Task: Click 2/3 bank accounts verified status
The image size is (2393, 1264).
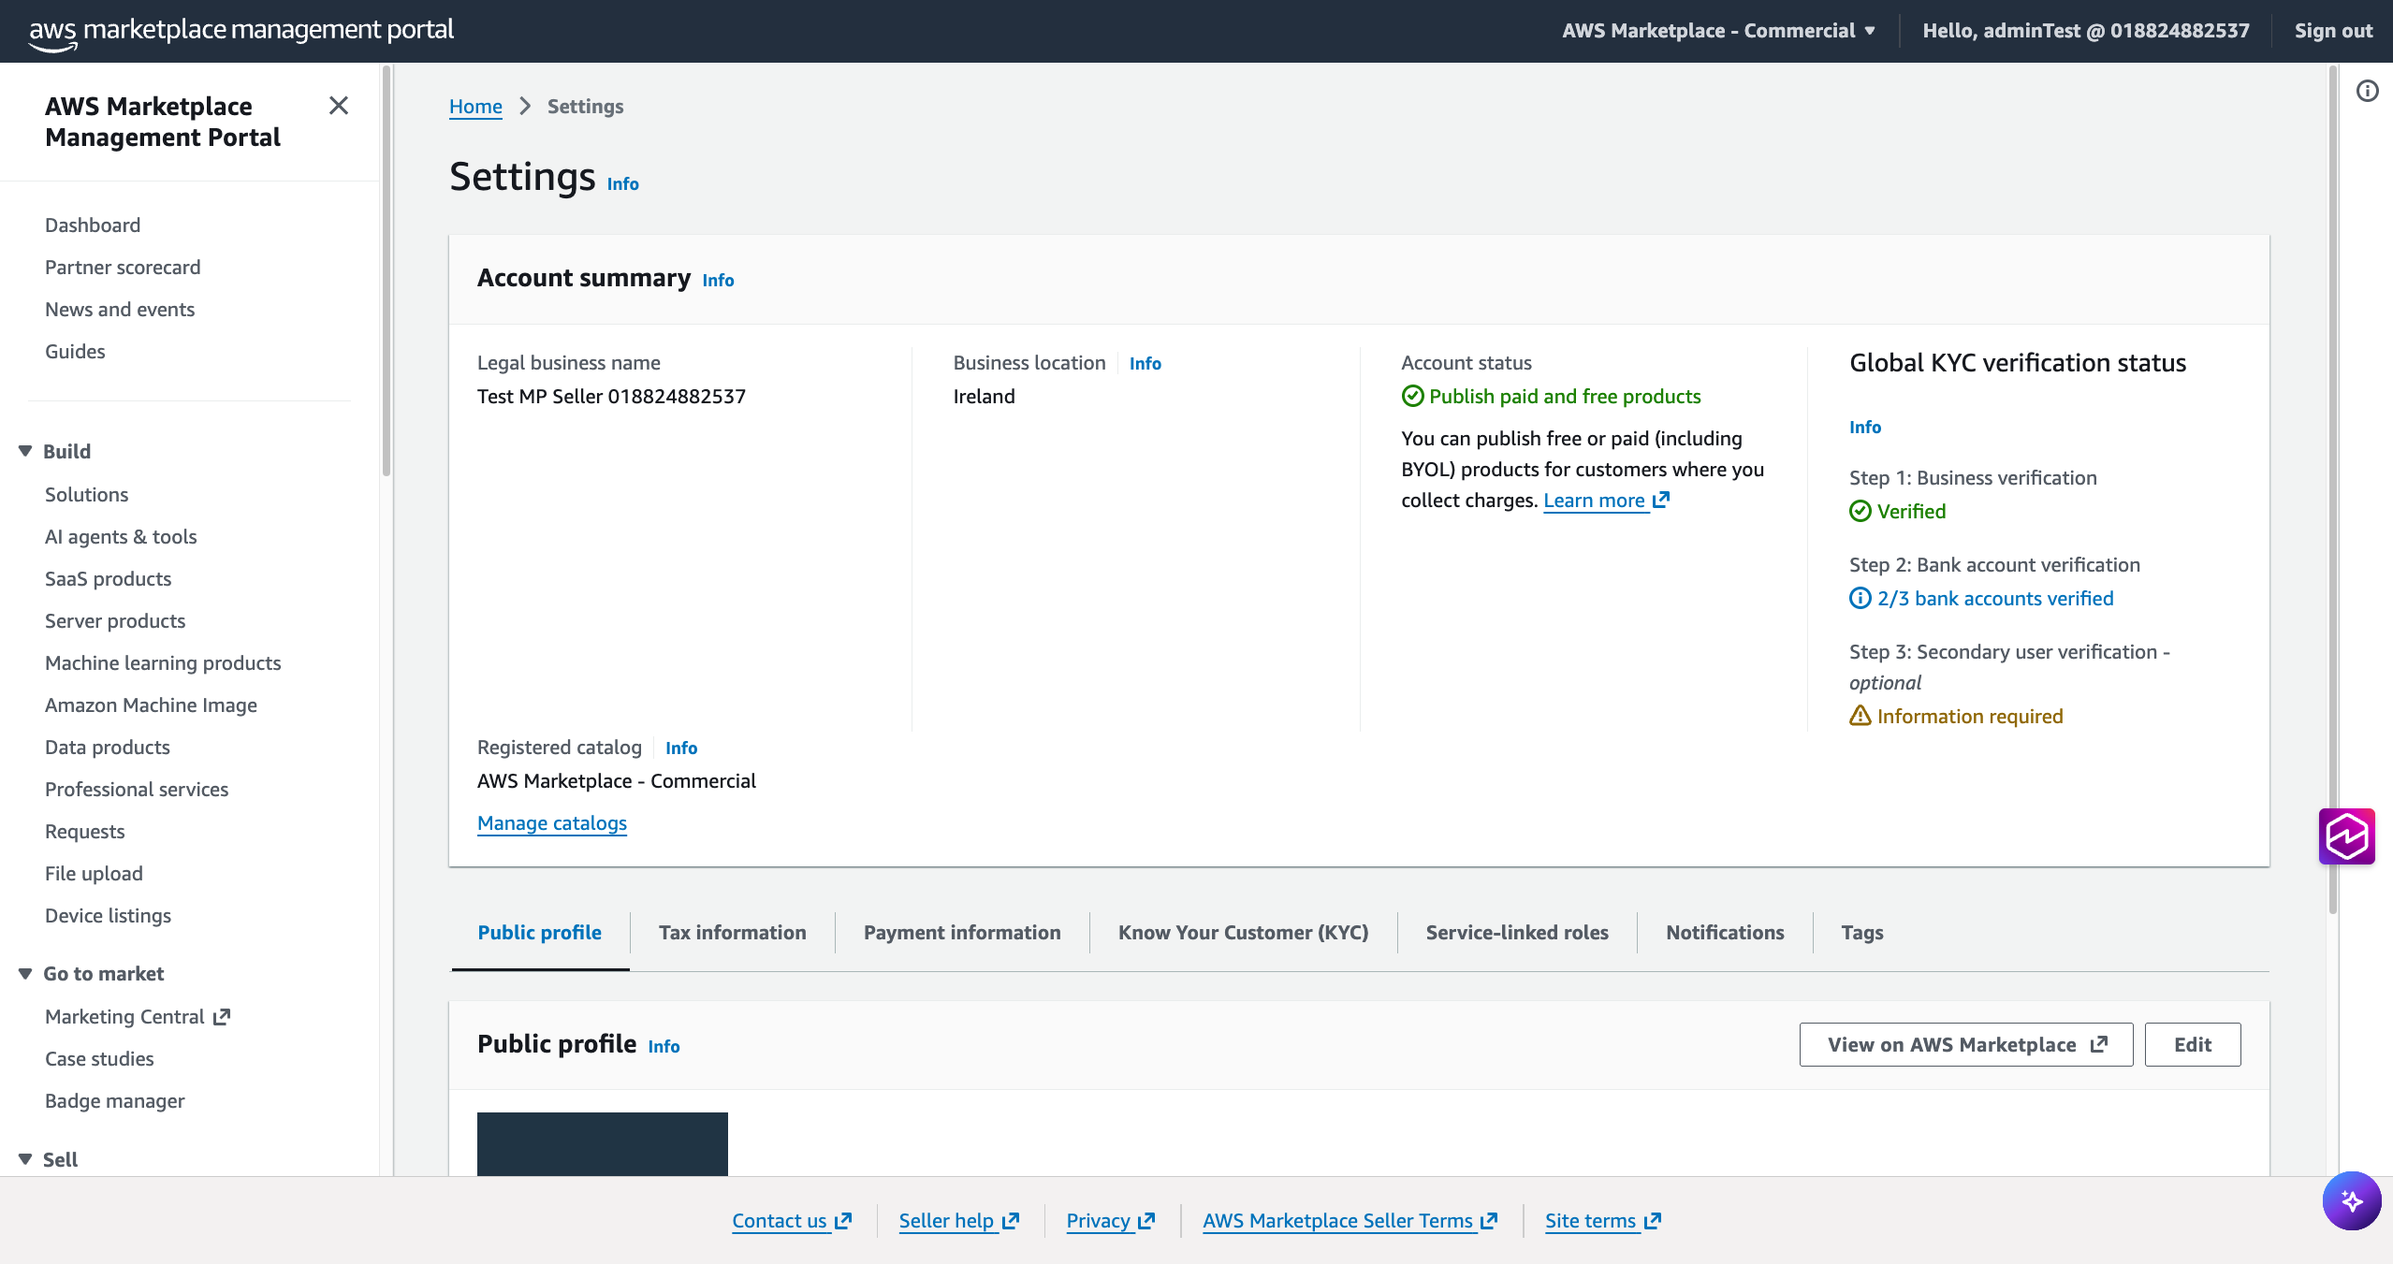Action: pos(1994,598)
